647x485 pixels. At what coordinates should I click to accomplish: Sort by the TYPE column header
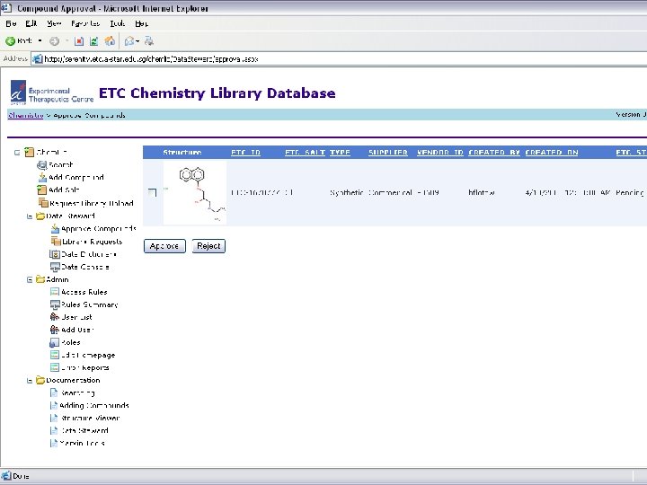pyautogui.click(x=340, y=153)
